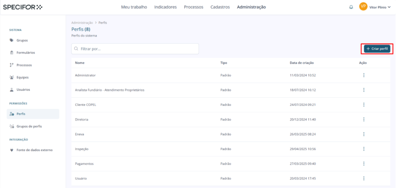Click the Fonte de dados externo plug icon

click(11, 150)
